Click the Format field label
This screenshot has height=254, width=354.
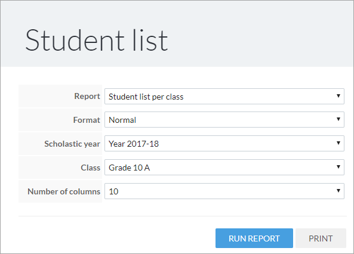coord(87,120)
